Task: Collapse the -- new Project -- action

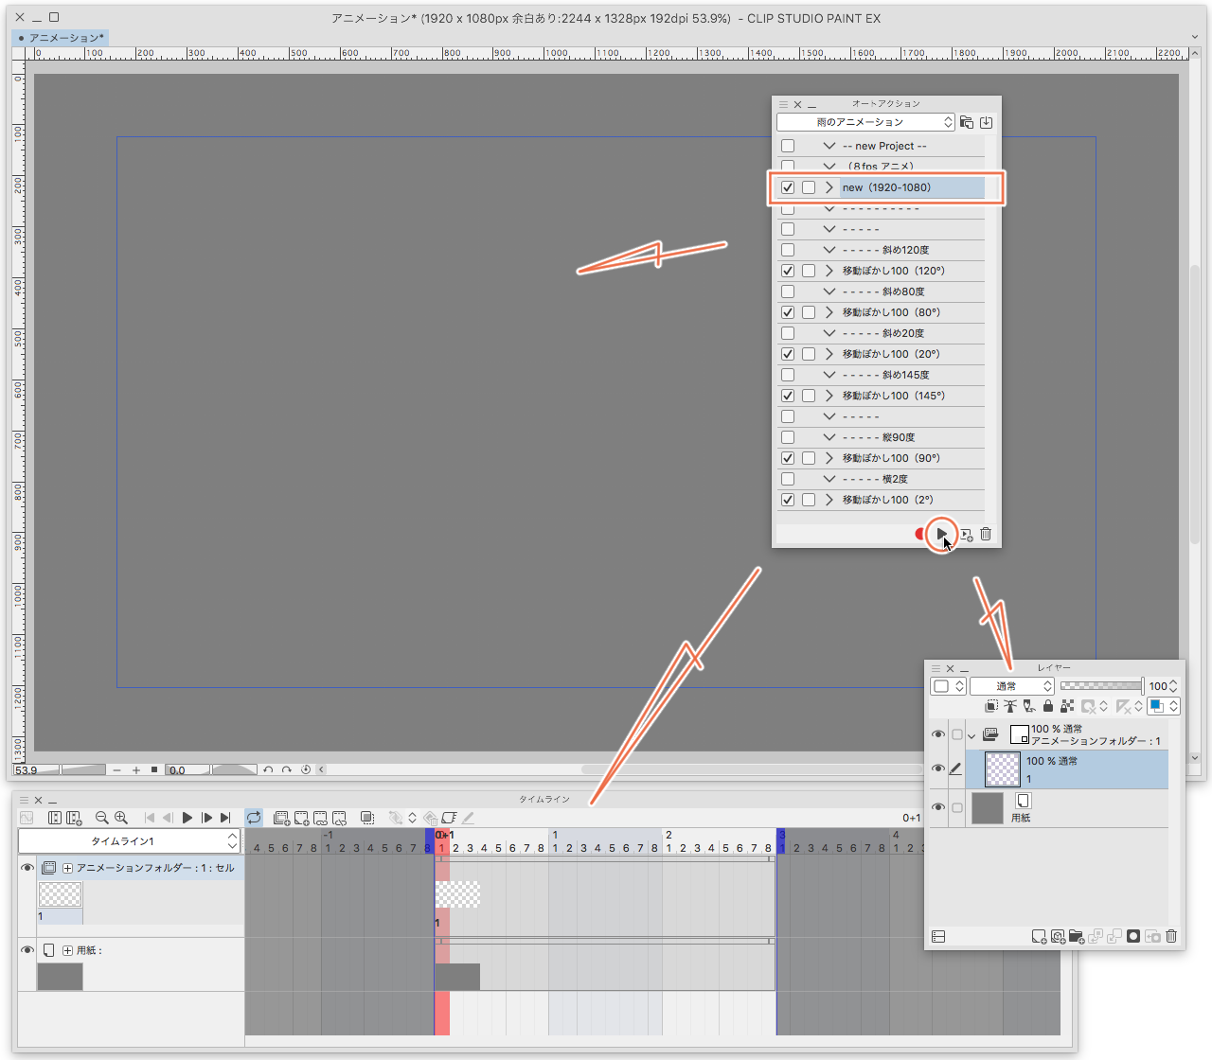Action: coord(829,146)
